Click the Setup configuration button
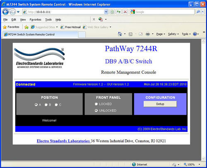The width and height of the screenshot is (207, 168). coord(160,104)
